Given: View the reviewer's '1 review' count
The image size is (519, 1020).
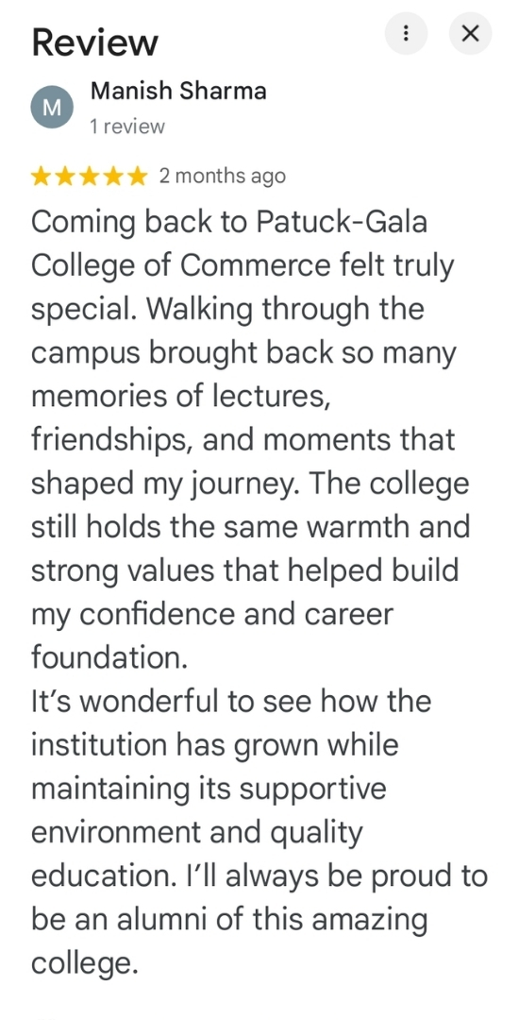Looking at the screenshot, I should (127, 127).
